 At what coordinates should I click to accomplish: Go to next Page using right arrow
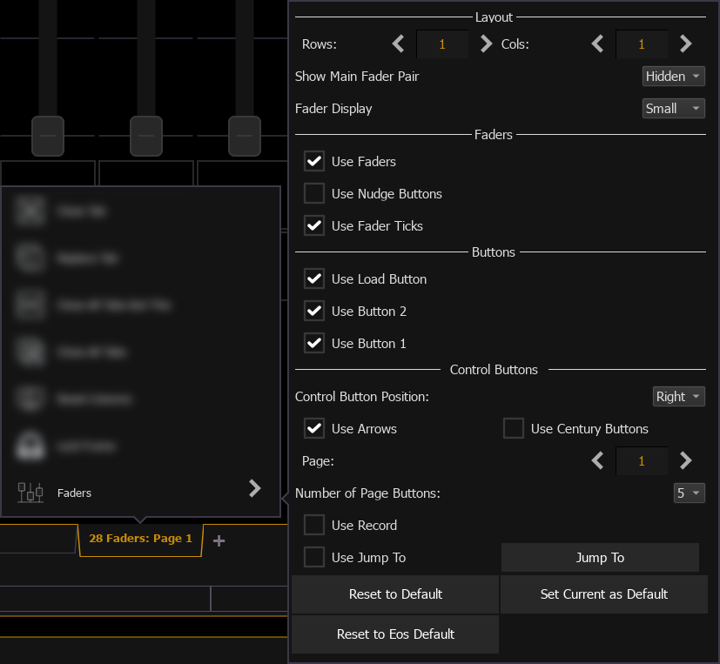click(686, 460)
